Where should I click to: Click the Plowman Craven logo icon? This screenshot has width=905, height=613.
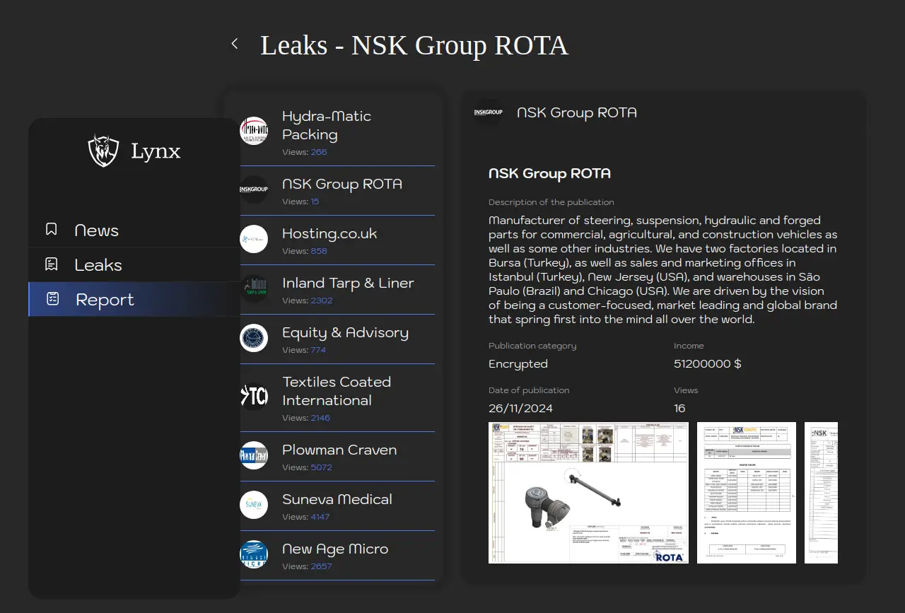pyautogui.click(x=254, y=455)
